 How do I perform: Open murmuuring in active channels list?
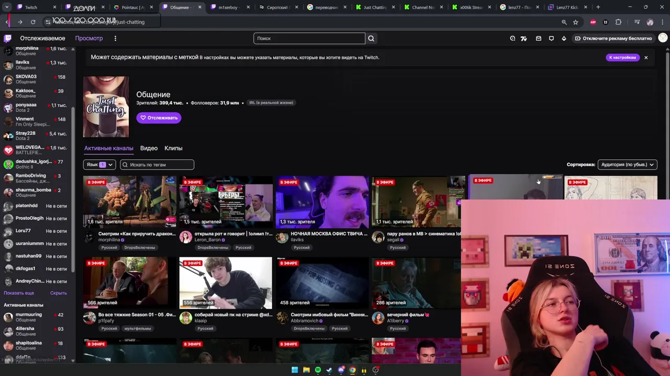pos(37,317)
